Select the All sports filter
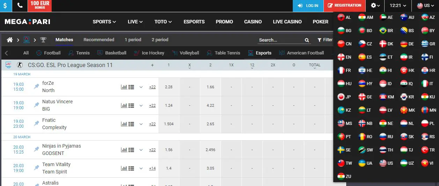 26,53
